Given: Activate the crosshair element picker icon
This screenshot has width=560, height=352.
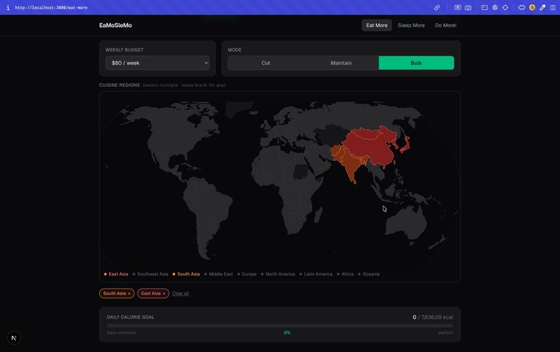Looking at the screenshot, I should coord(505,8).
